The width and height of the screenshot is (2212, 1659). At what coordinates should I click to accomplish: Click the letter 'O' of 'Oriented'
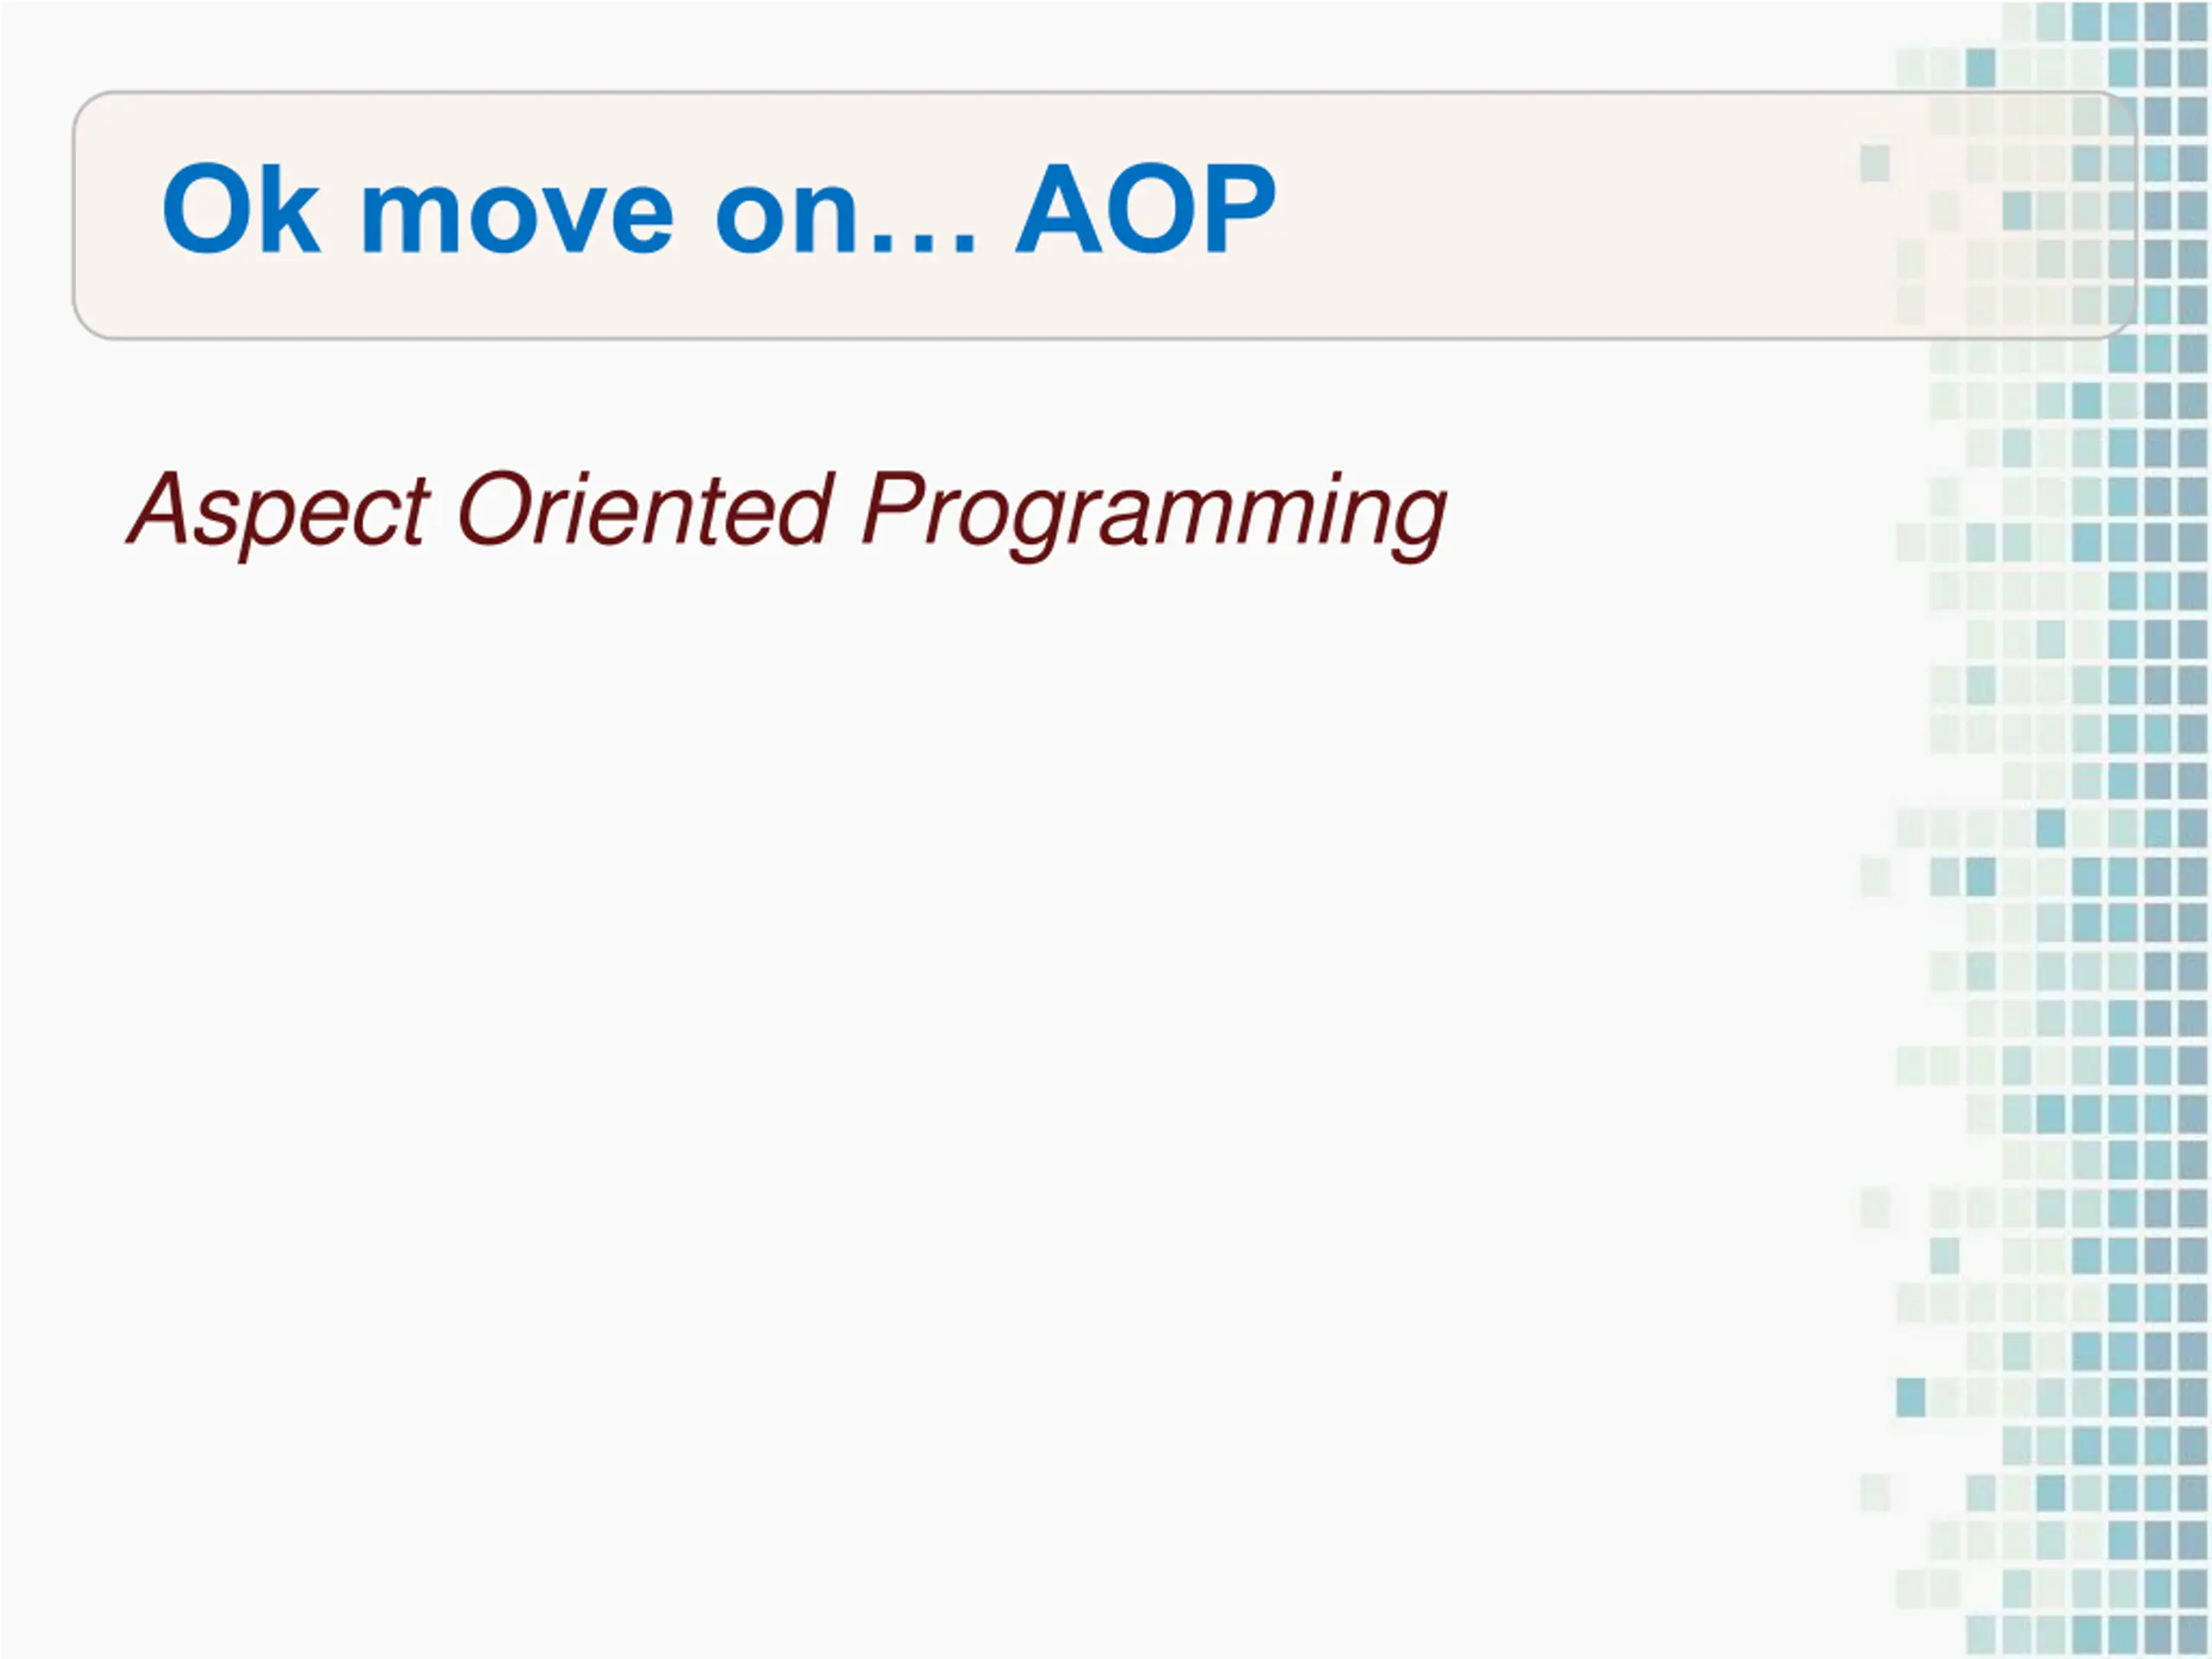pos(495,508)
